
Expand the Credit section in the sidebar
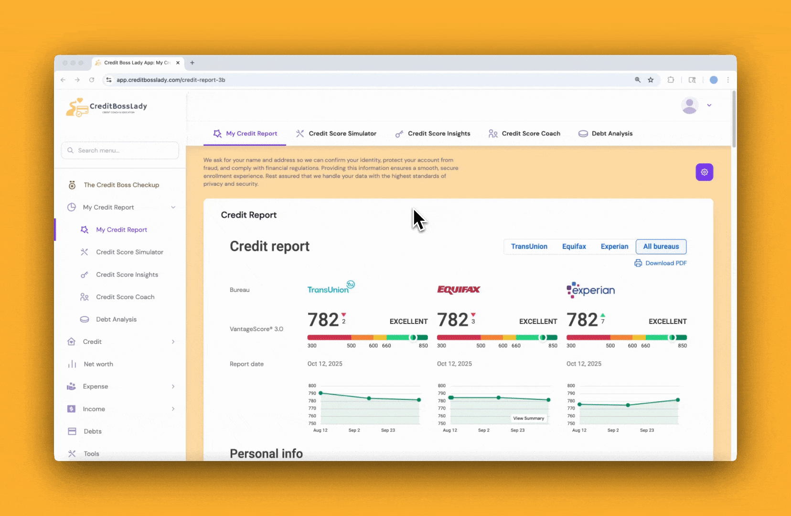tap(172, 341)
